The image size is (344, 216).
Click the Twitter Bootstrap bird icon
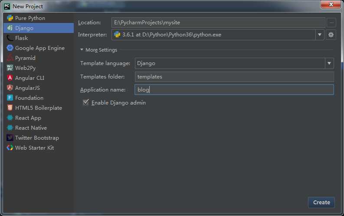coord(10,138)
